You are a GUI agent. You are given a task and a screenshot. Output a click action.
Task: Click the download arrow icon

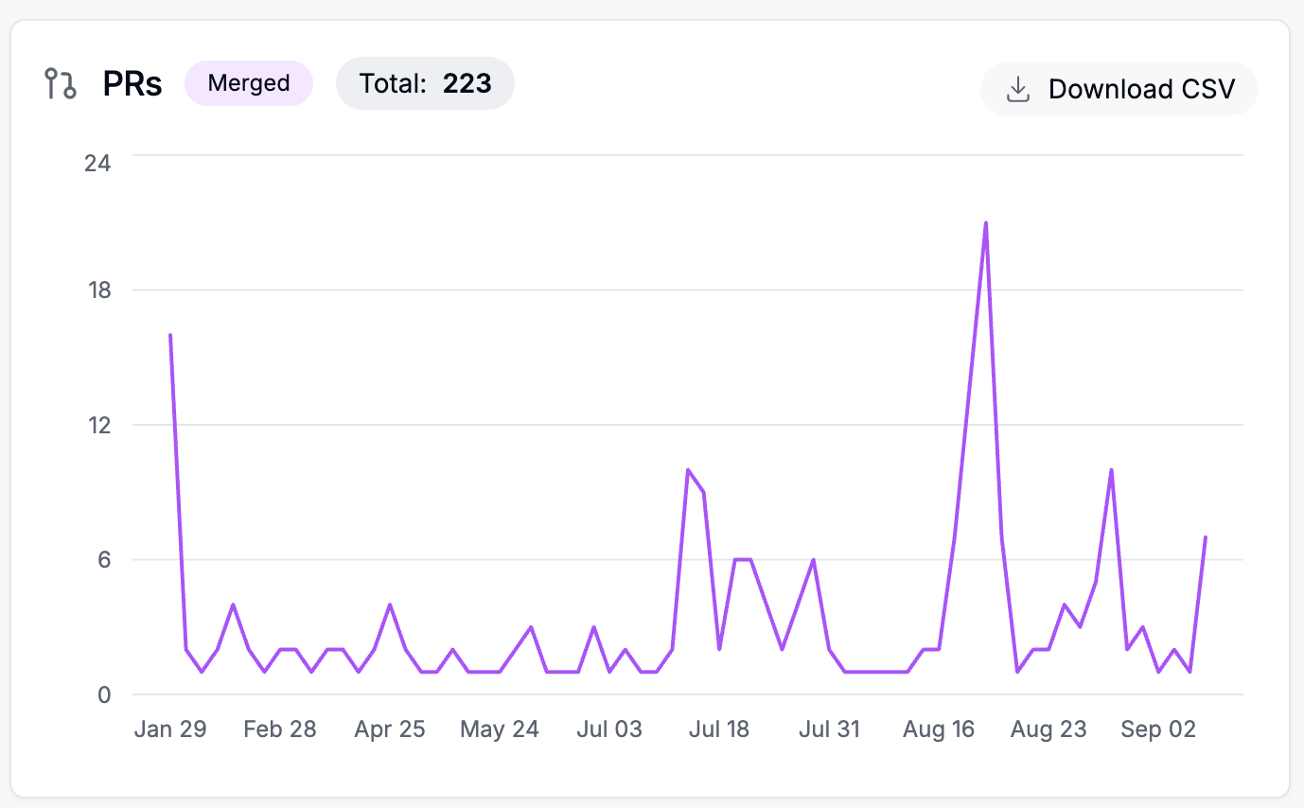click(1017, 90)
